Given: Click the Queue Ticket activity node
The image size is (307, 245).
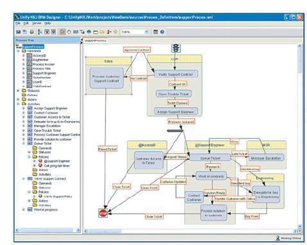Looking at the screenshot, I should pyautogui.click(x=210, y=158).
